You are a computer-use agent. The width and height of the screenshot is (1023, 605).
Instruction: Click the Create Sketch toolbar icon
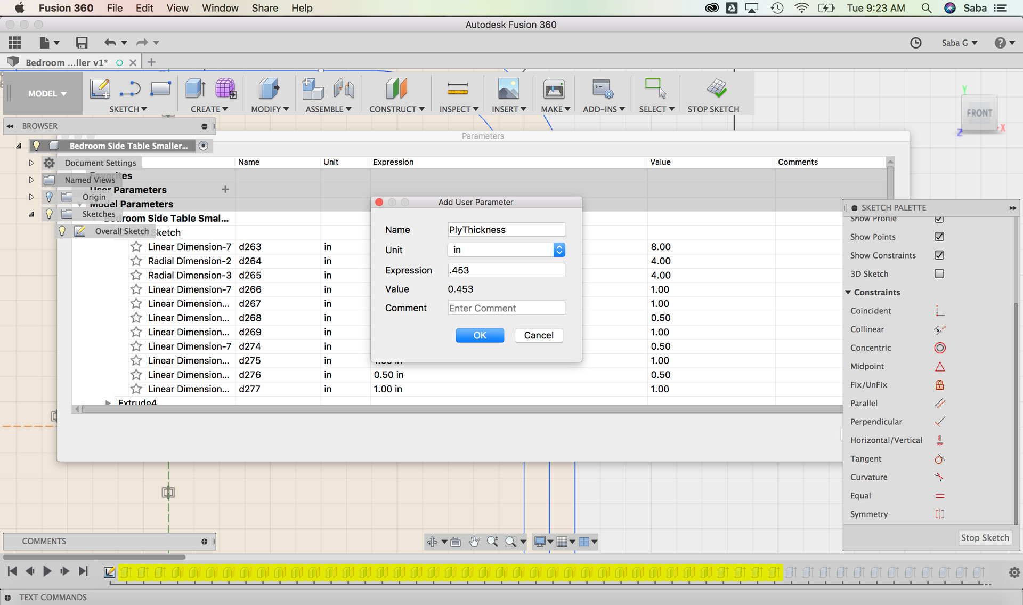tap(100, 88)
